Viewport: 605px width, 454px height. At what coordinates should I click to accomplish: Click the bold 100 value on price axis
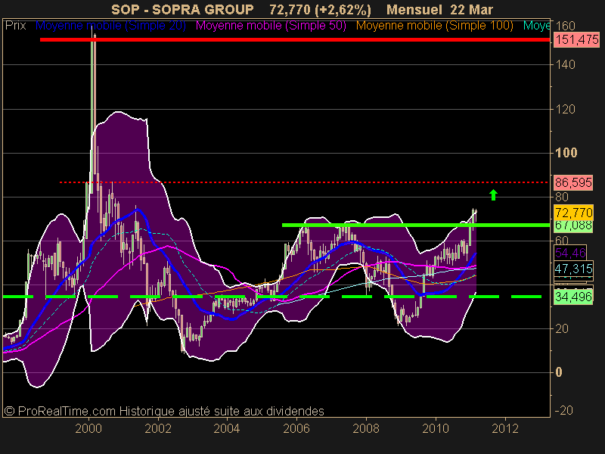click(x=566, y=153)
